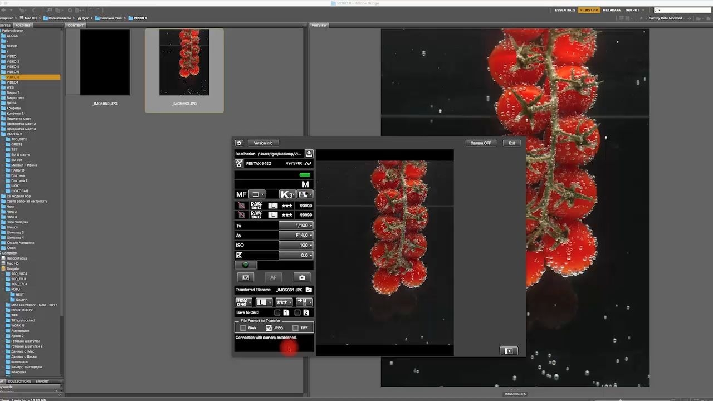
Task: Switch to the Output workspace
Action: pyautogui.click(x=632, y=10)
